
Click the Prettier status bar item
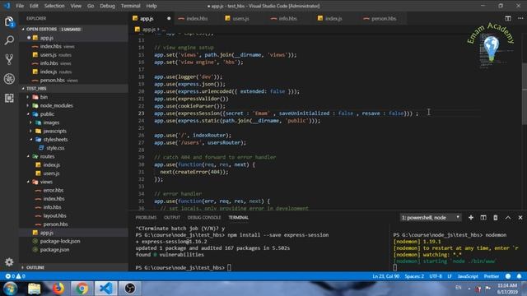491,276
